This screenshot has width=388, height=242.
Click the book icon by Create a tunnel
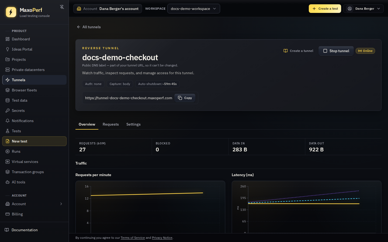pos(286,51)
